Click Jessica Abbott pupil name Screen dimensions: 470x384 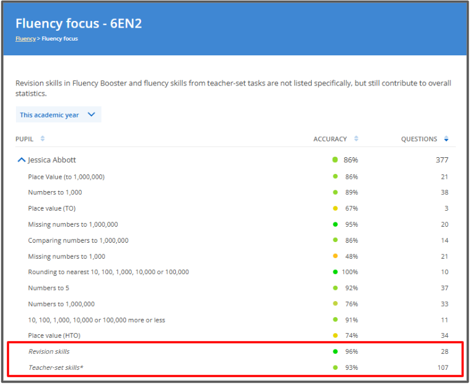pos(52,160)
